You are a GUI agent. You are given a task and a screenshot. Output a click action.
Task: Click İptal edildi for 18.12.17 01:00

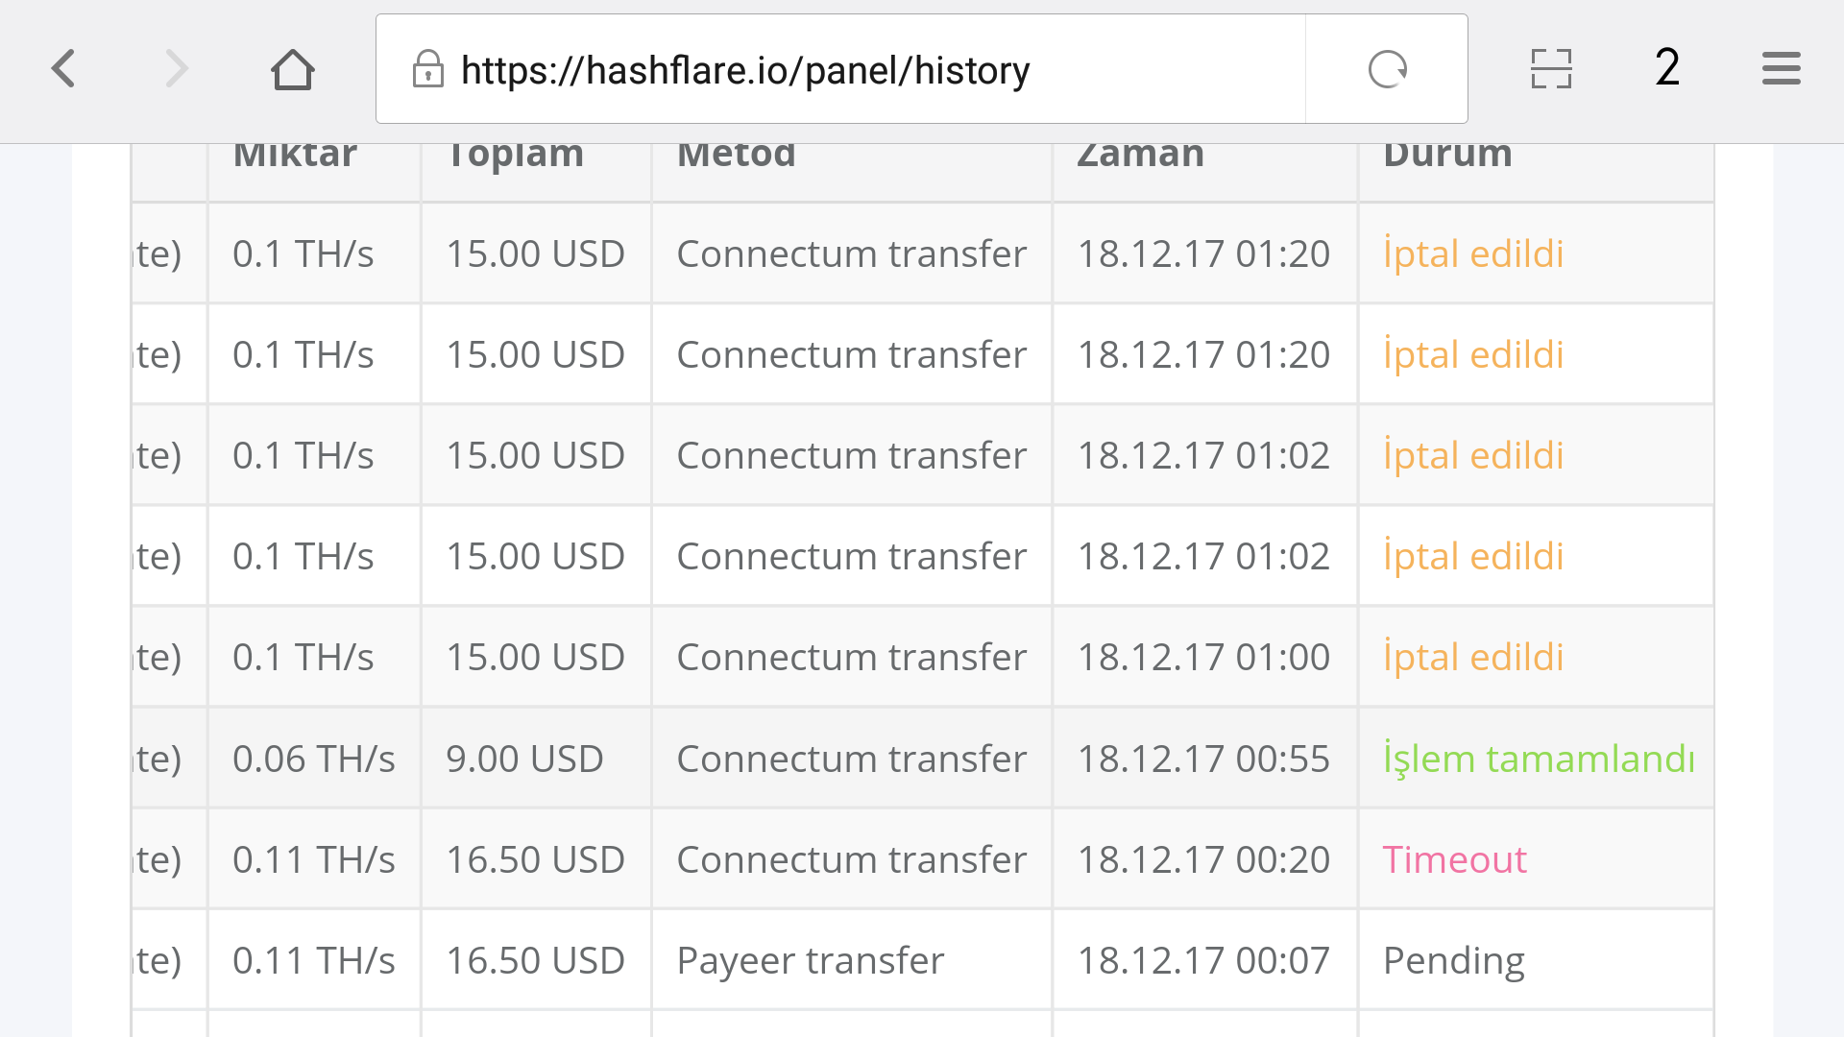click(x=1473, y=657)
